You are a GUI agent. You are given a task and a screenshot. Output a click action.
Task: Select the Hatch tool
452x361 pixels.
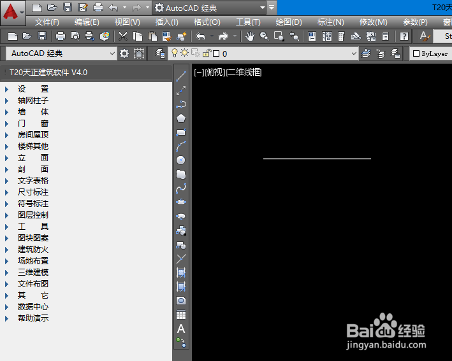[x=181, y=273]
